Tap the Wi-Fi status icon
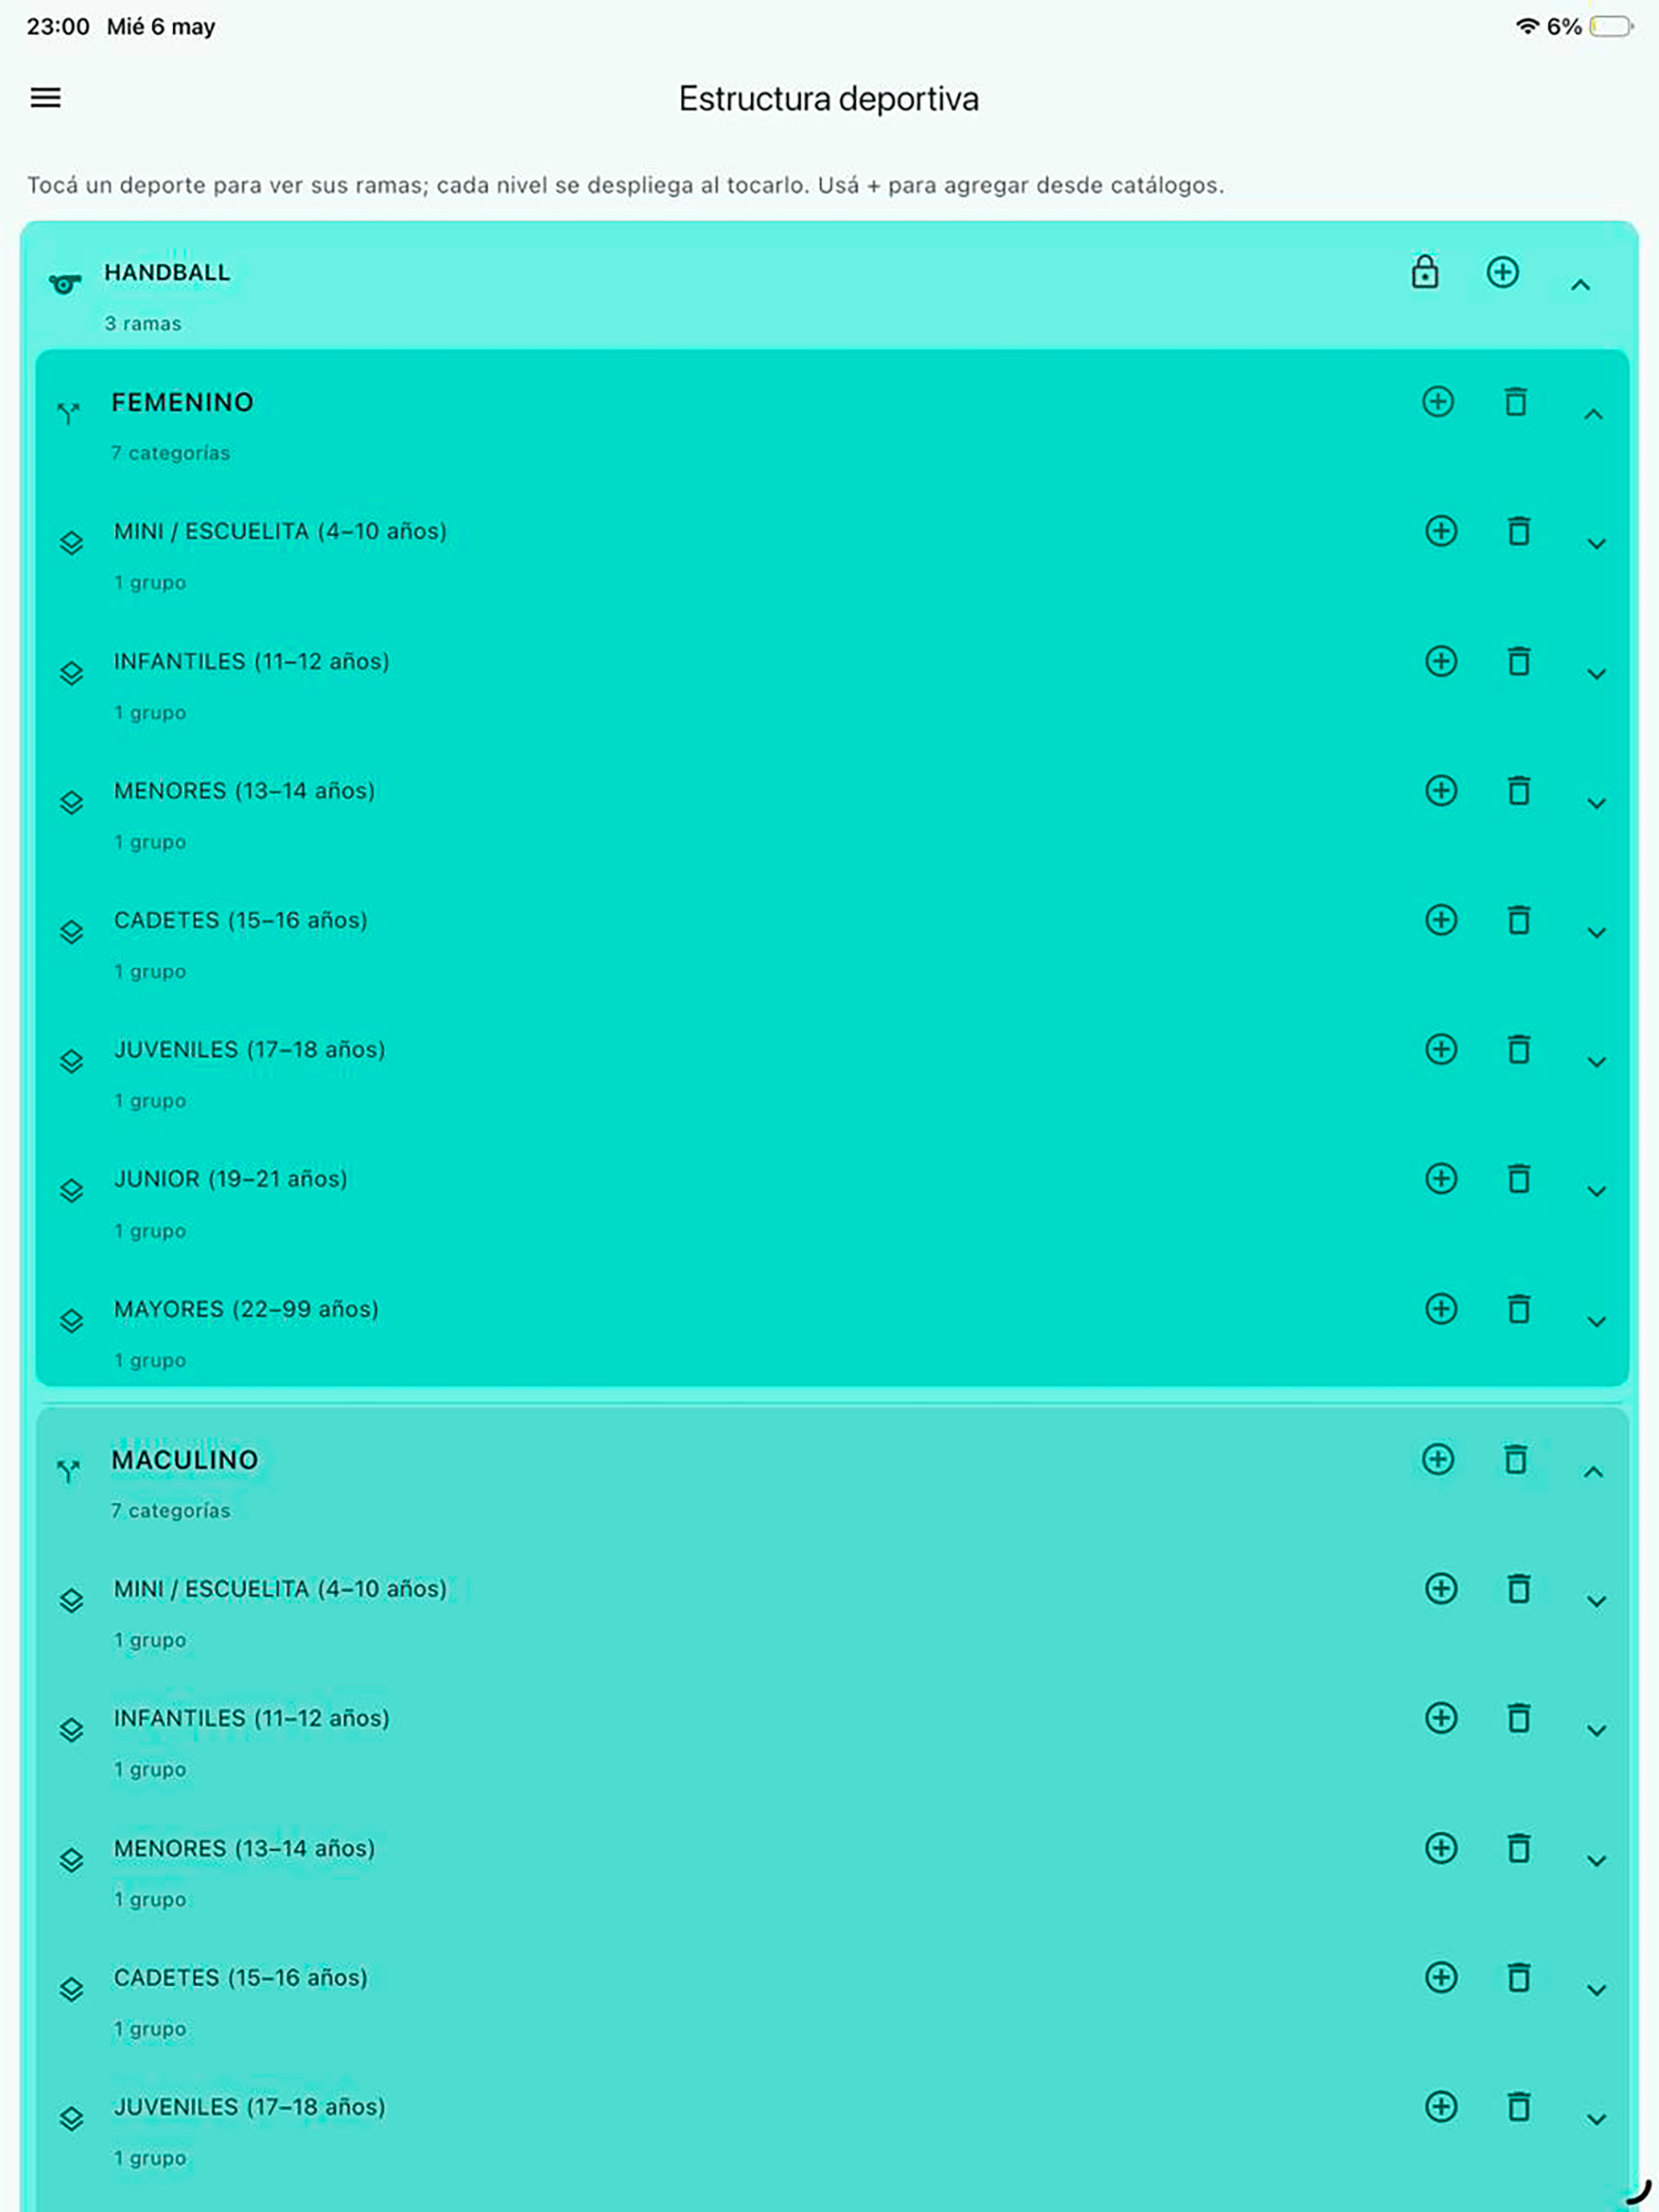Image resolution: width=1659 pixels, height=2212 pixels. point(1527,26)
